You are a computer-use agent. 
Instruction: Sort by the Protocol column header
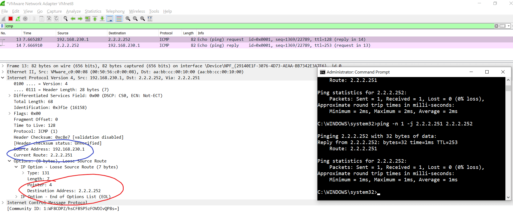point(170,33)
